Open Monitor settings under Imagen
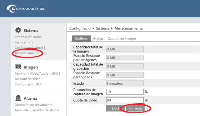The height and width of the screenshot is (116, 200). click(21, 73)
